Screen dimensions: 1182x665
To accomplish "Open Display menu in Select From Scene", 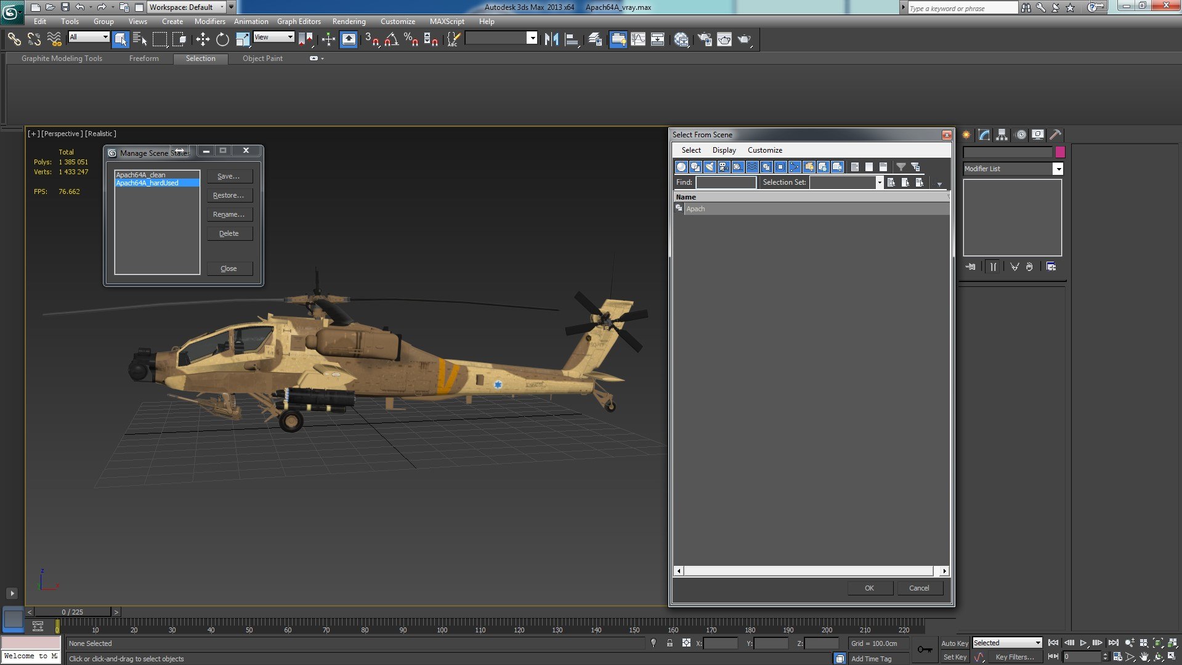I will pyautogui.click(x=724, y=150).
